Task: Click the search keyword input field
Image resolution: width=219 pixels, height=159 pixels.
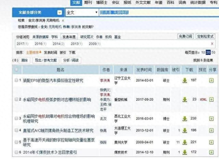Action: [154, 13]
